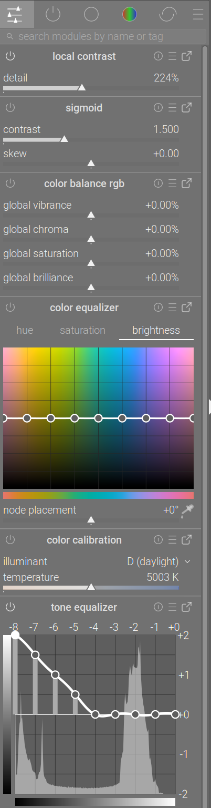This screenshot has height=808, width=211.
Task: Show active modules only via power icon tab
Action: [54, 14]
